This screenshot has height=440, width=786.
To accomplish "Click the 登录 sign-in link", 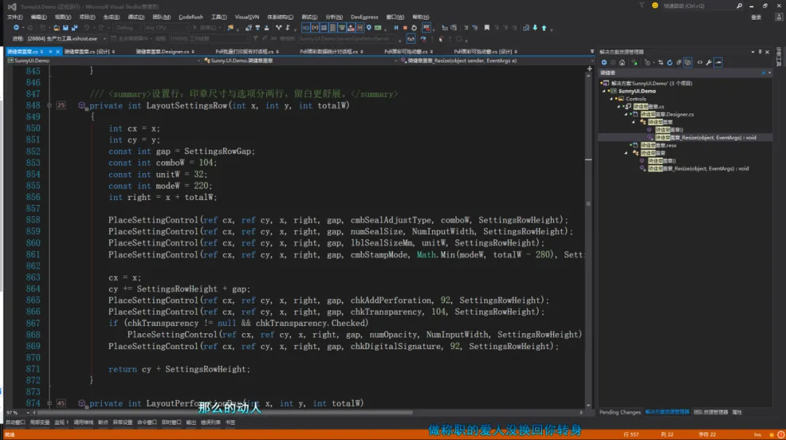I will tap(756, 17).
